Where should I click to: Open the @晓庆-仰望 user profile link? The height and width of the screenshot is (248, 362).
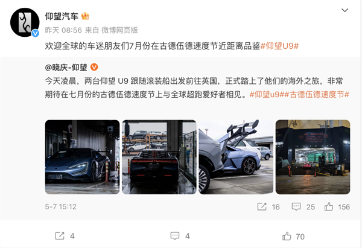coord(66,68)
